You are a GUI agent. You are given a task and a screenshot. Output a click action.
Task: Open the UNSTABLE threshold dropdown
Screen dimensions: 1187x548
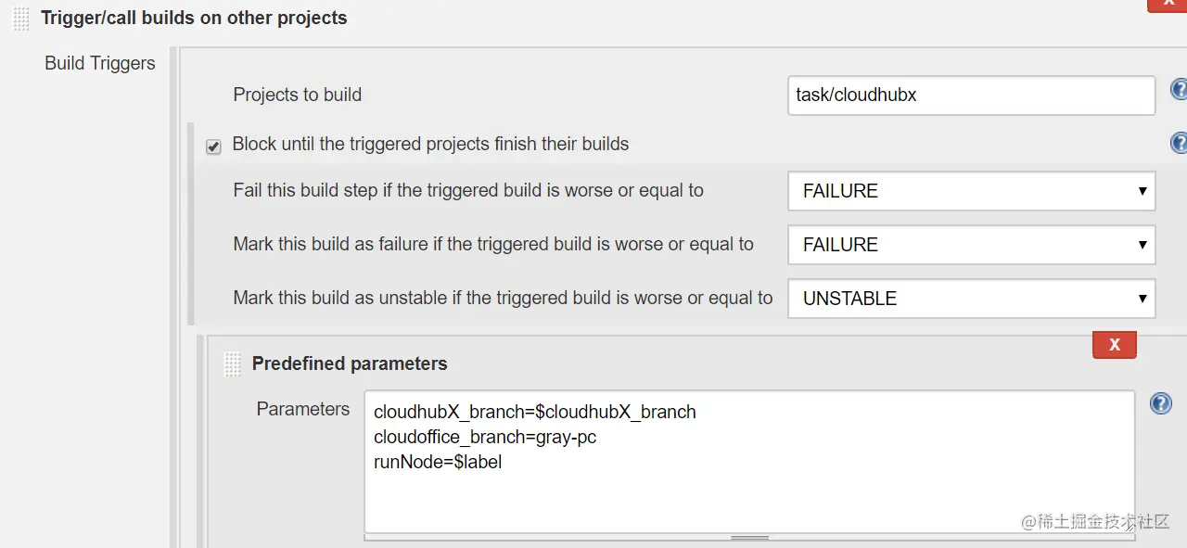971,299
